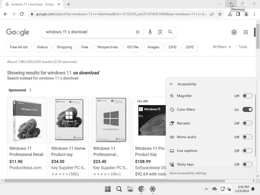This screenshot has width=260, height=195.
Task: Open Windows 11 Home Product key listing
Action: tap(68, 151)
